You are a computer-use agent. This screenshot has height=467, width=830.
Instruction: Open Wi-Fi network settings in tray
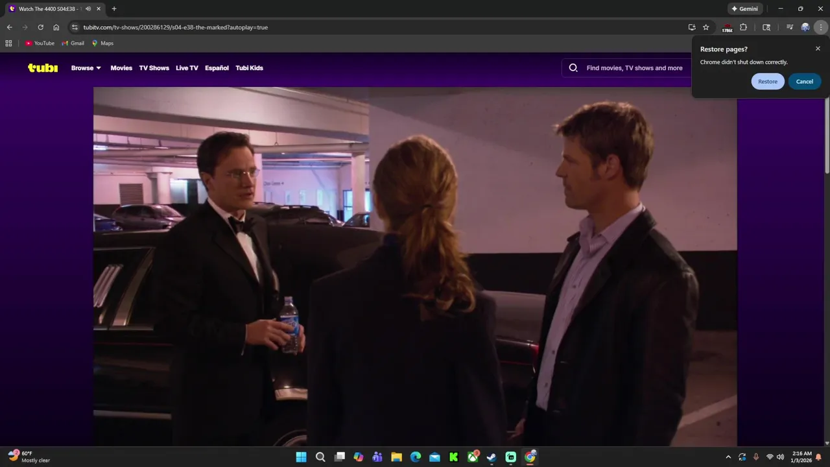(x=770, y=457)
